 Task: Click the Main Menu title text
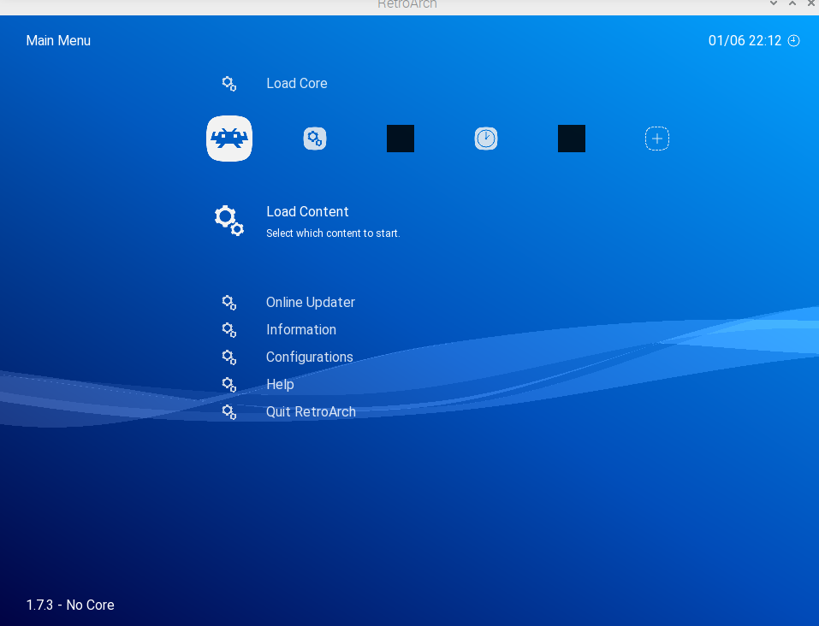[58, 41]
